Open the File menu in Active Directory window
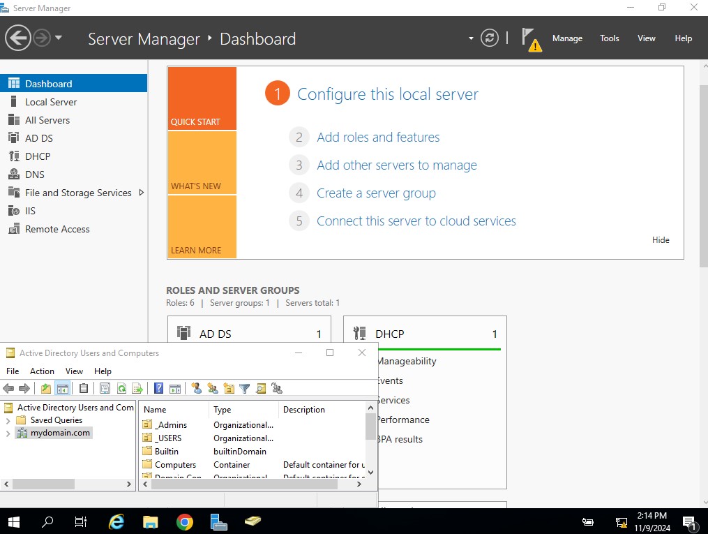Screen dimensions: 708x534 point(13,371)
